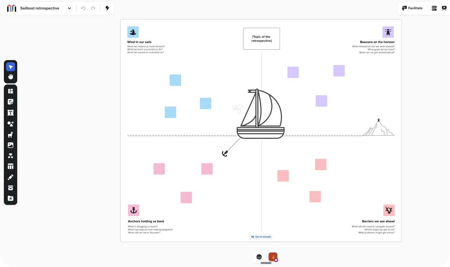450x267 pixels.
Task: Select the pointer select tool
Action: (x=11, y=67)
